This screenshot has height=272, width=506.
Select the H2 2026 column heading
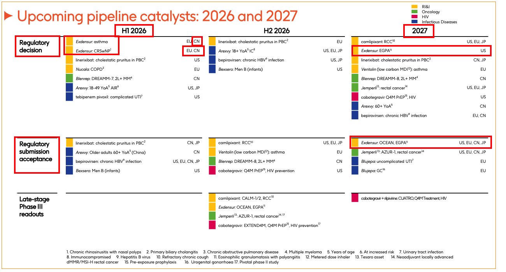tap(276, 31)
